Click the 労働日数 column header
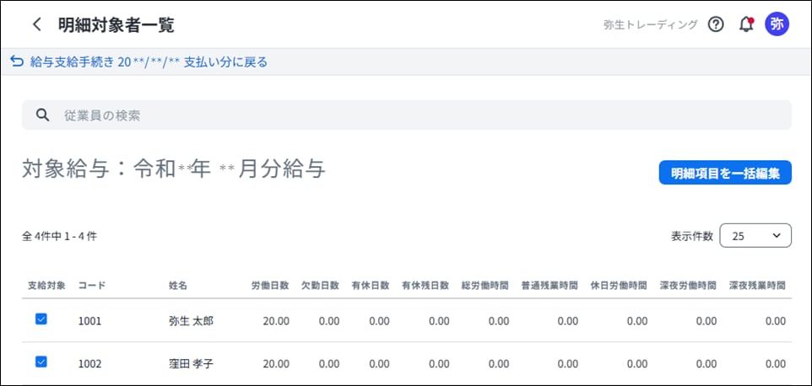The width and height of the screenshot is (812, 386). coord(270,286)
